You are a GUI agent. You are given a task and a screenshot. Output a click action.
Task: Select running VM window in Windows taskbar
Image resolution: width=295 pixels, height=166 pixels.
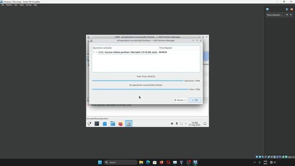195,162
